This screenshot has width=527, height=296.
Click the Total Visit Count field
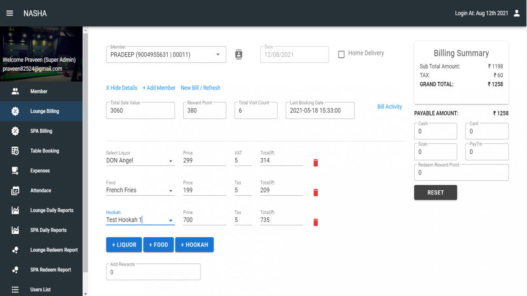[x=256, y=110]
